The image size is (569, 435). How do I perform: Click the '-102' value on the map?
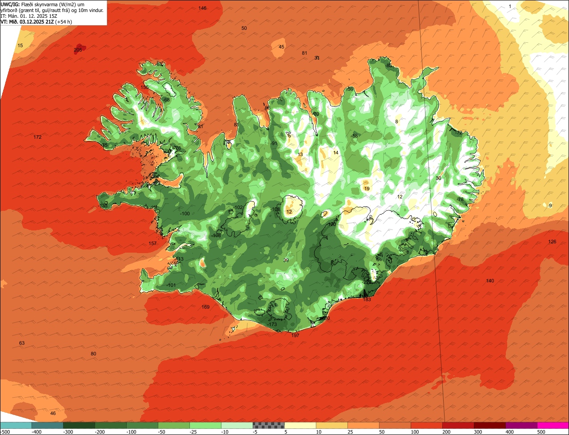(x=238, y=207)
